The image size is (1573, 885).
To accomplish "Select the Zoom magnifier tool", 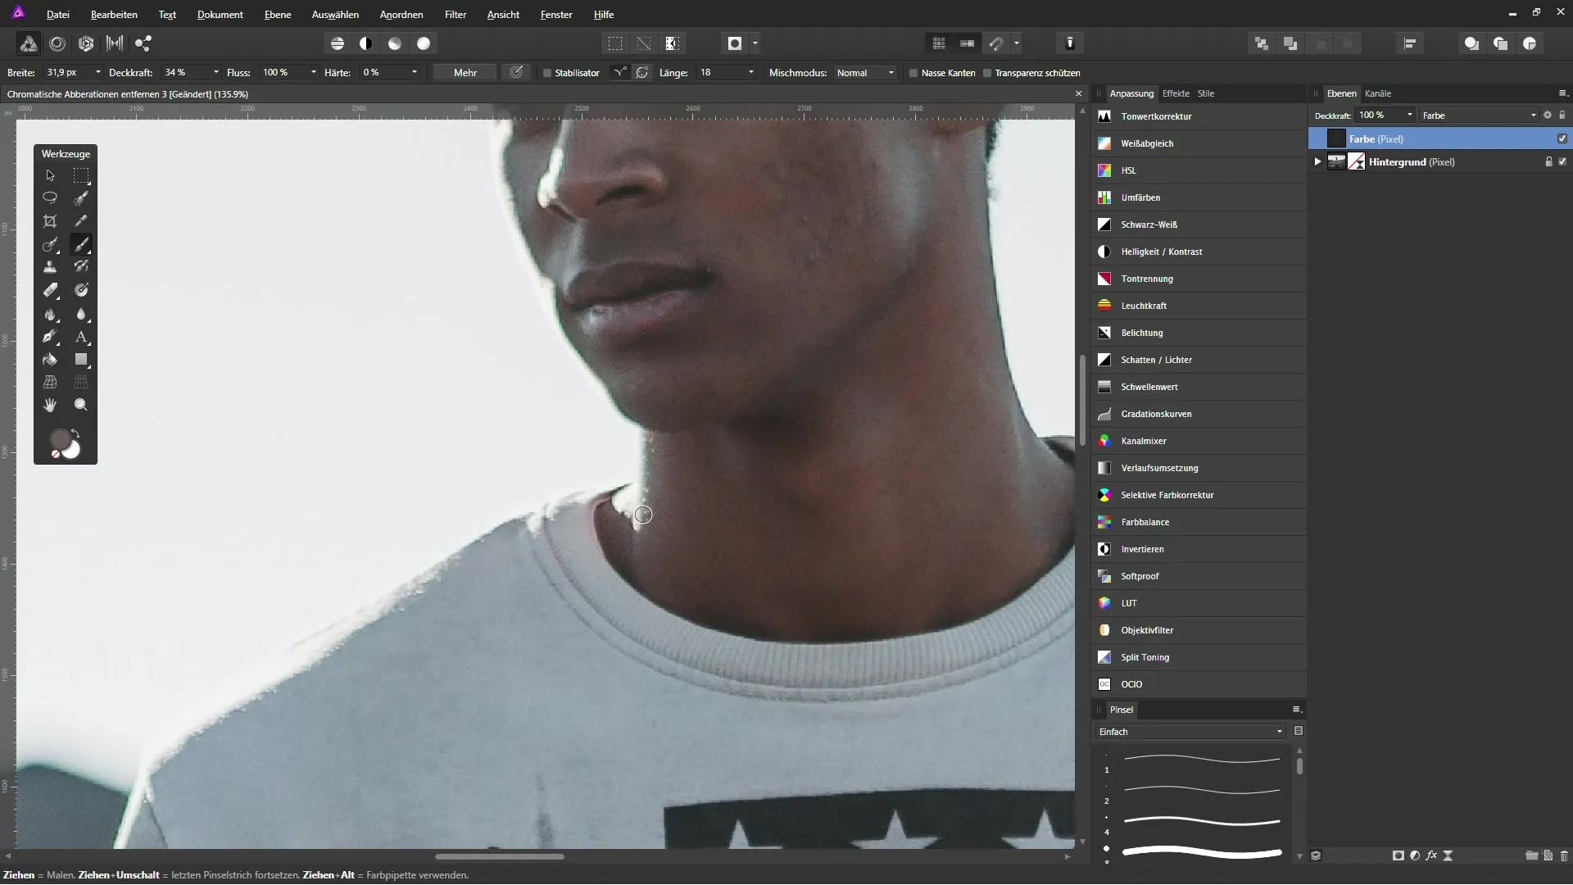I will 80,405.
